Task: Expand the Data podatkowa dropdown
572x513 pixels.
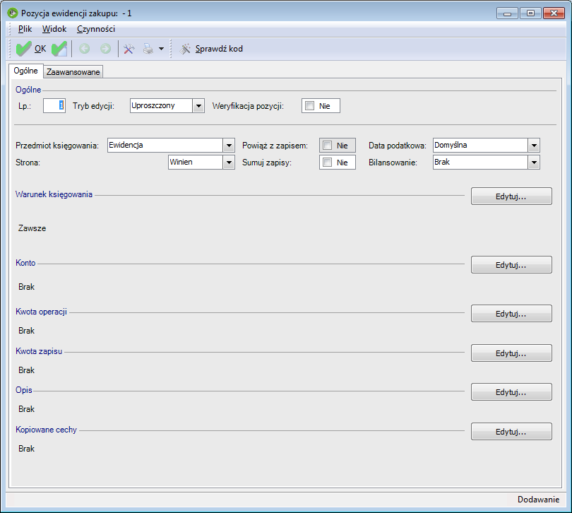Action: click(534, 146)
